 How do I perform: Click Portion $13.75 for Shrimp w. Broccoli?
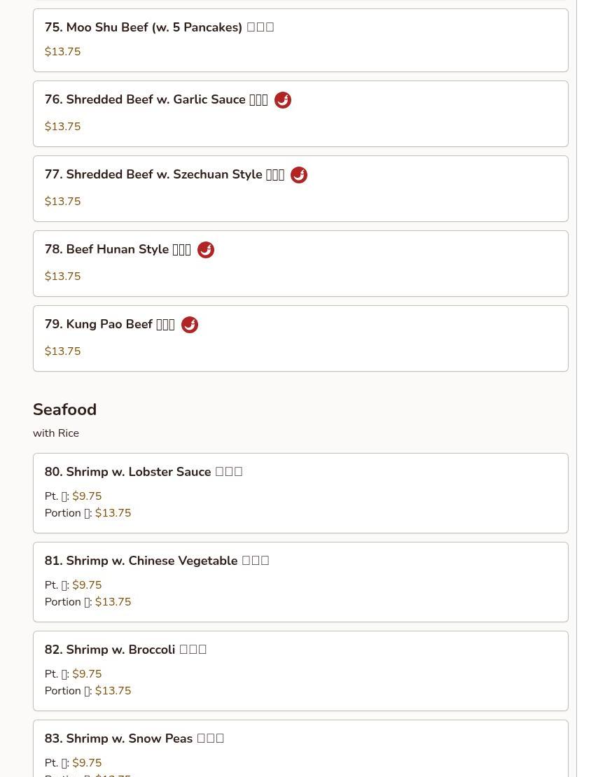click(x=88, y=691)
